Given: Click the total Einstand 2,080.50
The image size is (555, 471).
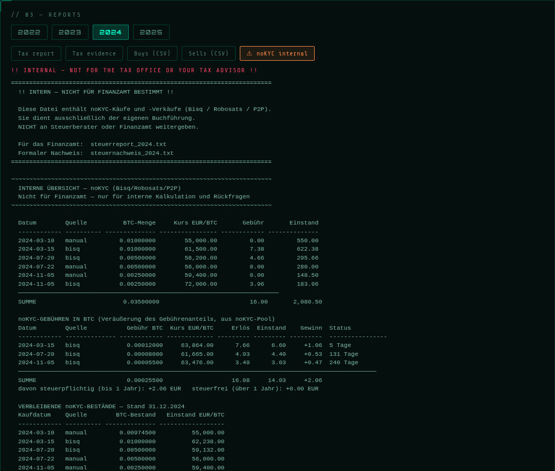Looking at the screenshot, I should point(307,302).
